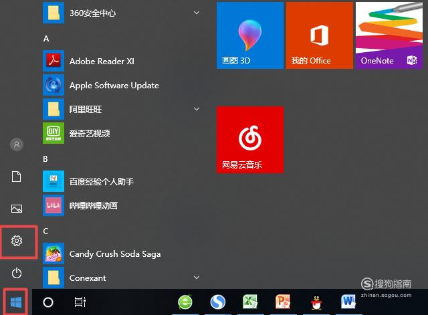Expand the Conexant folder chevron
Viewport: 428px width, 315px height.
point(197,278)
